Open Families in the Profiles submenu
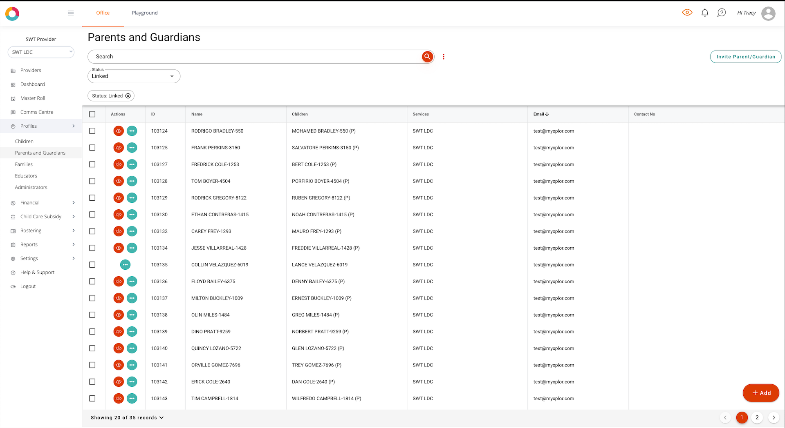 pos(24,164)
